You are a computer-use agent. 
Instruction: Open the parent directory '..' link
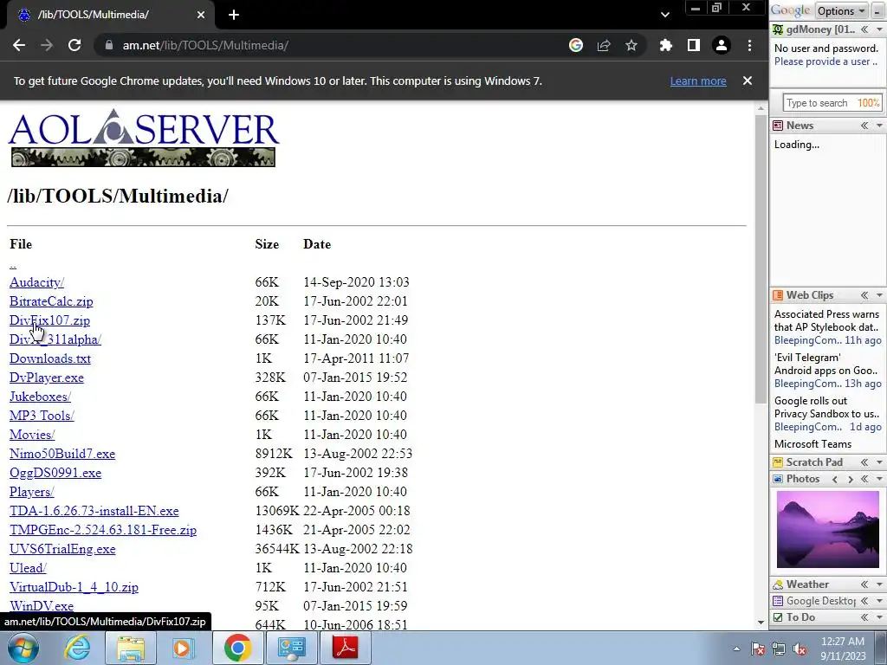point(13,263)
